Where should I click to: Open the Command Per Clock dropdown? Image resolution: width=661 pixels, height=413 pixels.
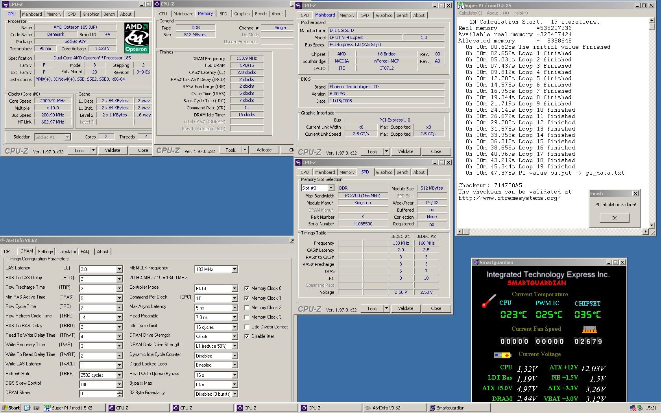234,298
